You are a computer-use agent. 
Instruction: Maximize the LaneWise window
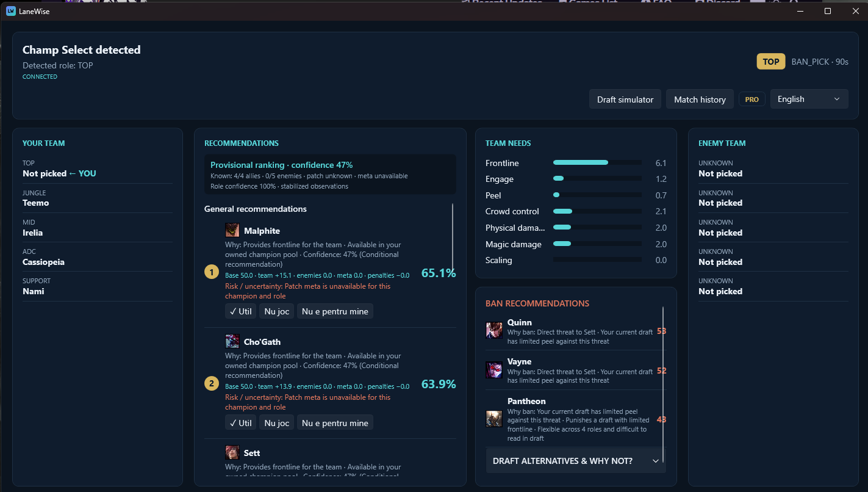pyautogui.click(x=828, y=11)
